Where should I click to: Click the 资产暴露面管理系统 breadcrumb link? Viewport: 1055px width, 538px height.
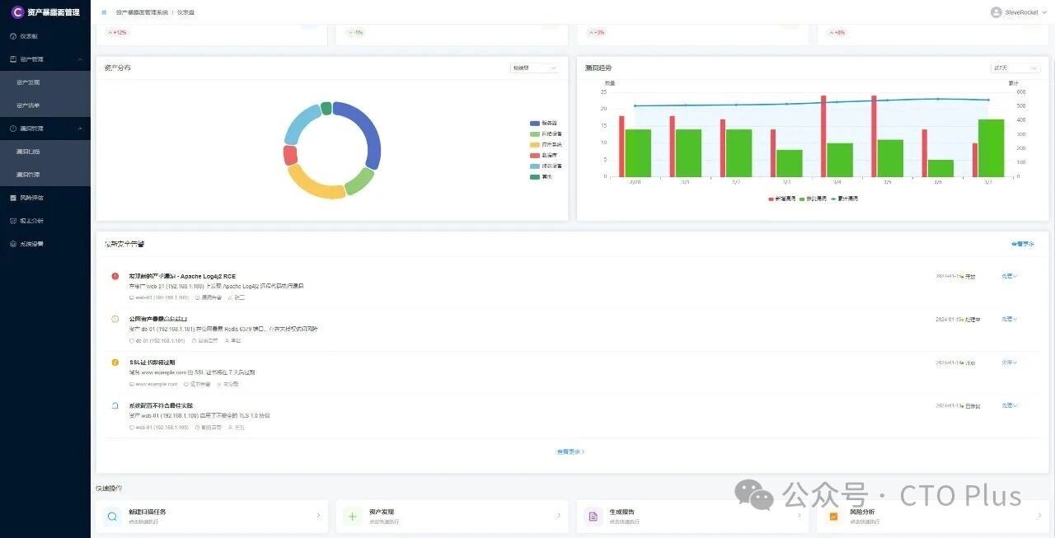pos(142,12)
